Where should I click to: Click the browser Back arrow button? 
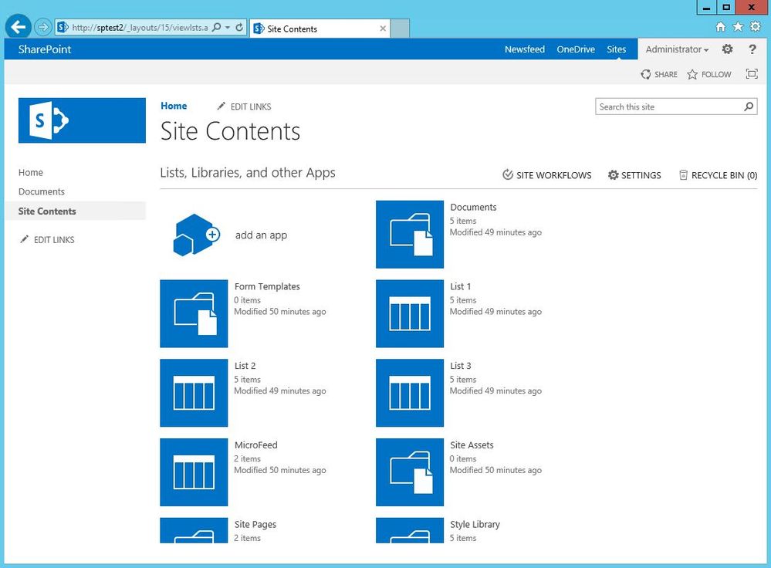[x=19, y=27]
